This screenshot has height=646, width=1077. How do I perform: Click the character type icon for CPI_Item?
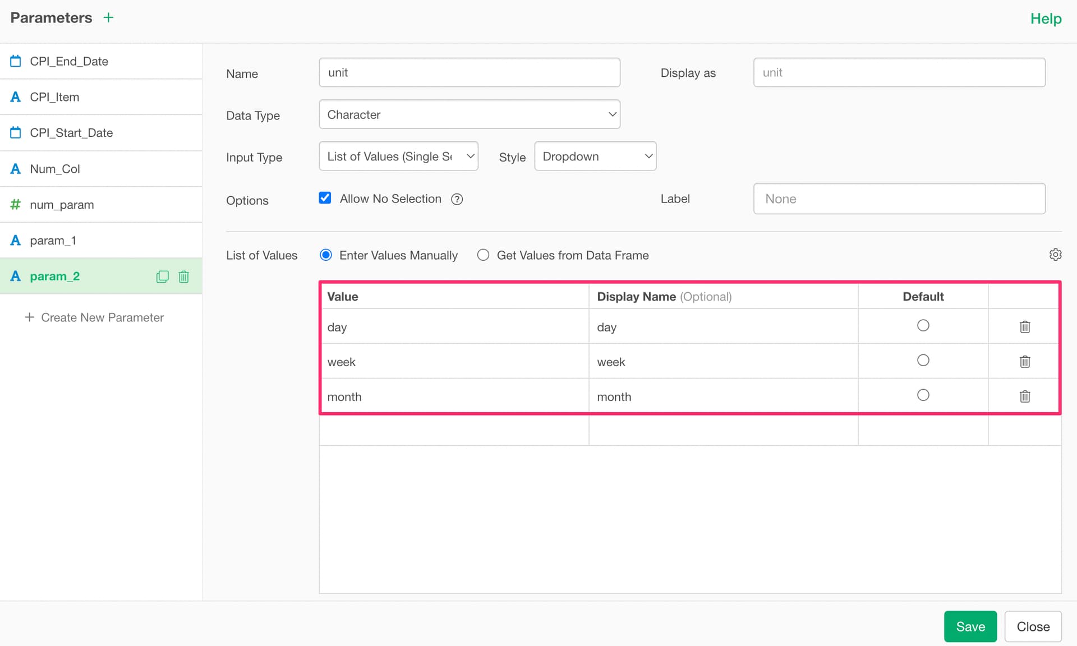[x=16, y=97]
